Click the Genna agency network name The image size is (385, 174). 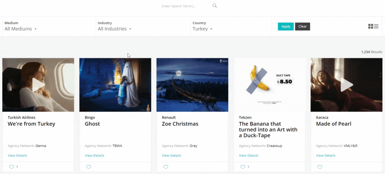tap(41, 146)
